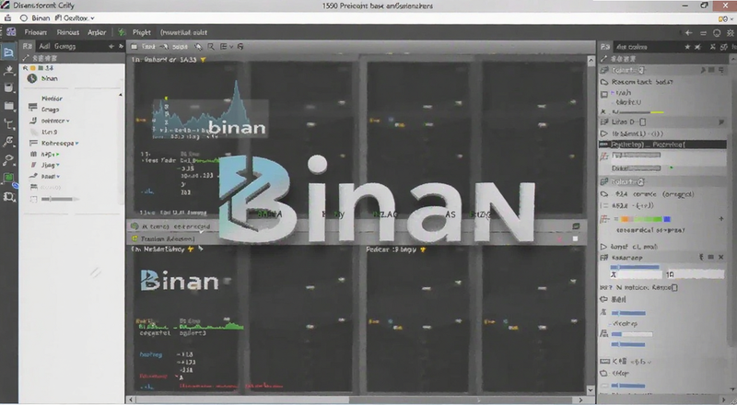Click the pencil icon at top of right panel
The image size is (737, 405).
point(604,59)
